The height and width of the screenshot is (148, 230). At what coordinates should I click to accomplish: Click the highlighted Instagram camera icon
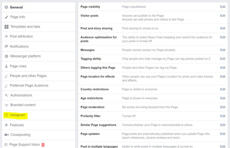tap(6, 115)
